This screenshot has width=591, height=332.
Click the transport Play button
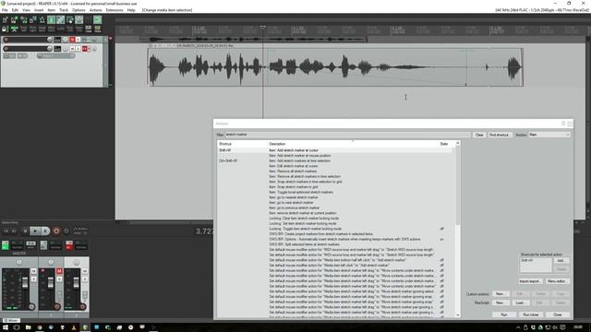point(35,231)
